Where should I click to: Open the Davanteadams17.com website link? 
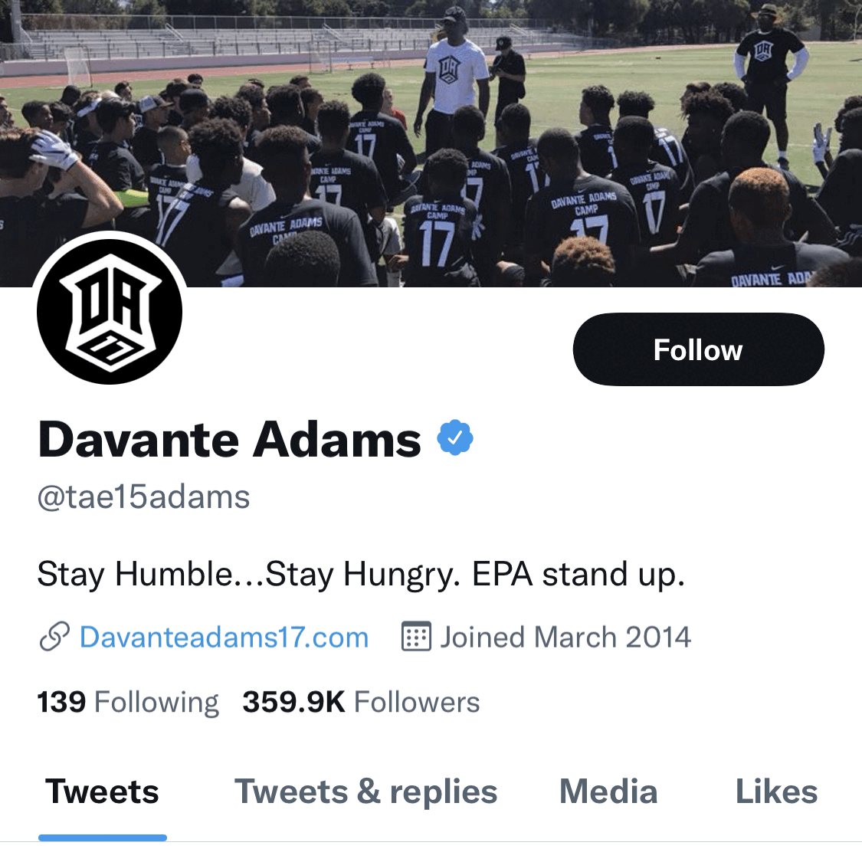click(x=224, y=637)
